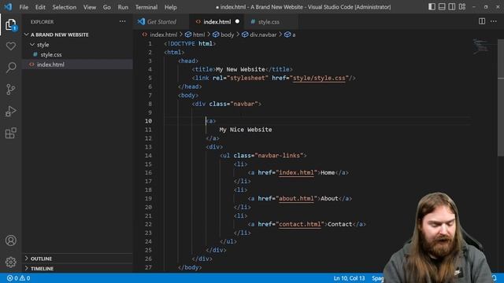This screenshot has height=283, width=504.
Task: Click the VS Code logo icon
Action: tap(8, 7)
